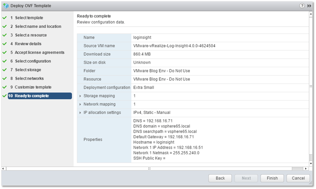
Task: Click the Source VM name label
Action: [99, 46]
